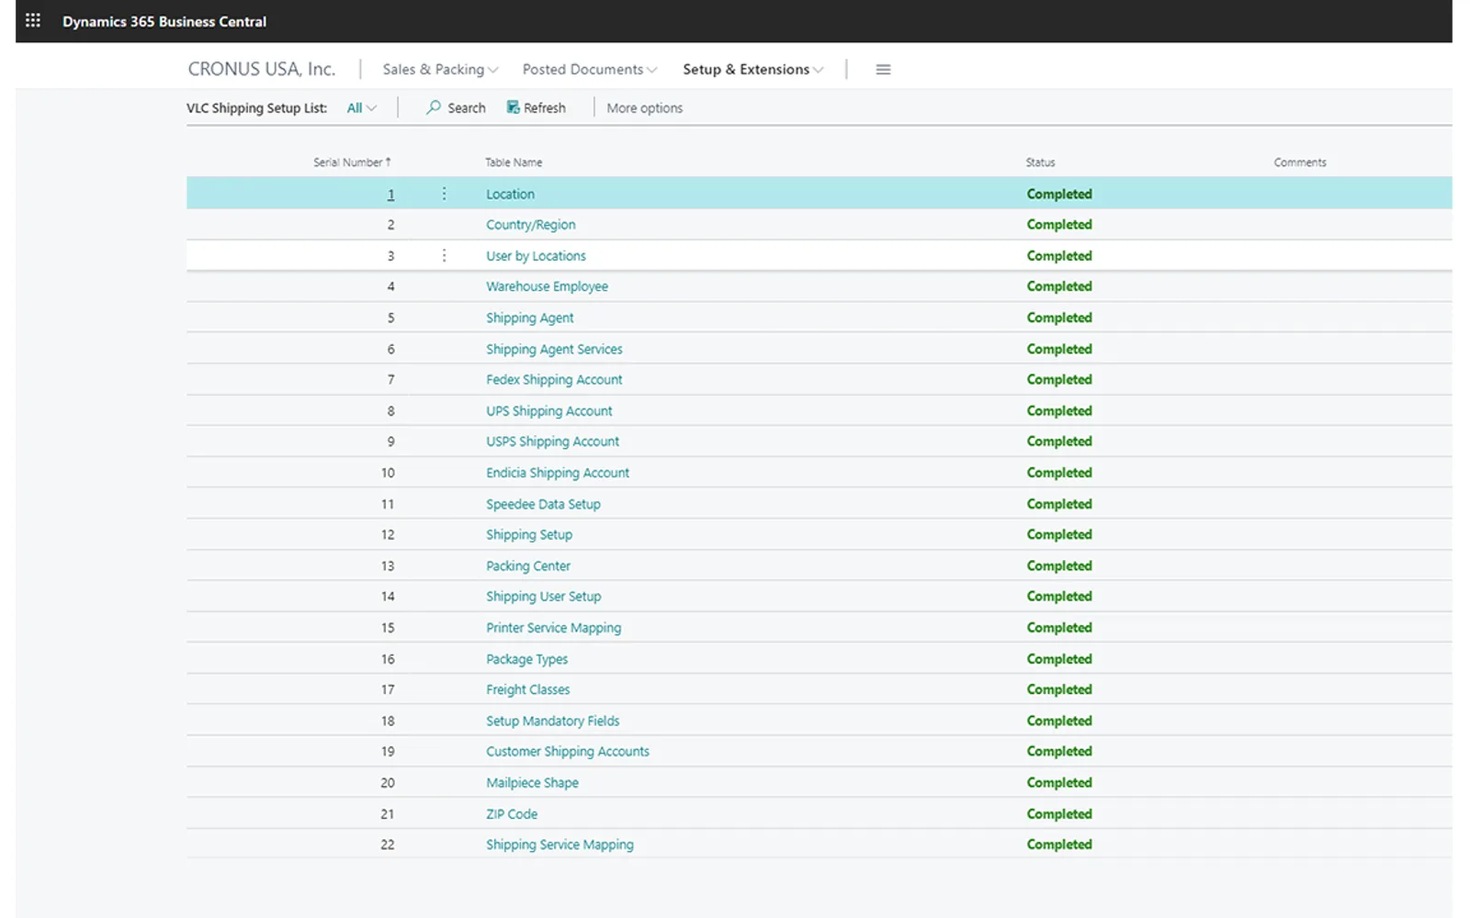The height and width of the screenshot is (918, 1470).
Task: Click Completed status of Freight Classes row
Action: 1059,689
